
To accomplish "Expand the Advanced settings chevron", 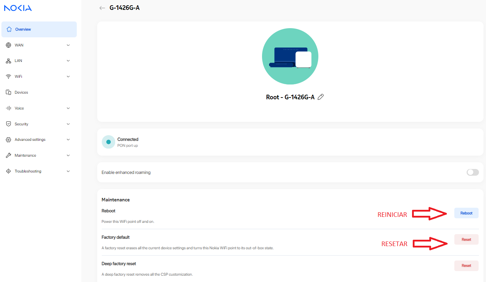I will pyautogui.click(x=68, y=139).
